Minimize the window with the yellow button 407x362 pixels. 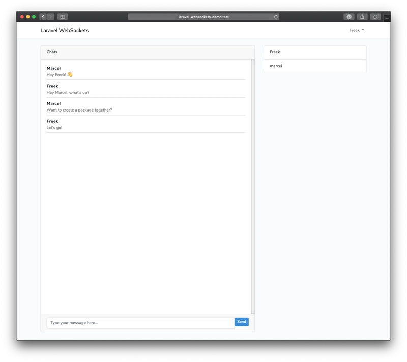[28, 17]
